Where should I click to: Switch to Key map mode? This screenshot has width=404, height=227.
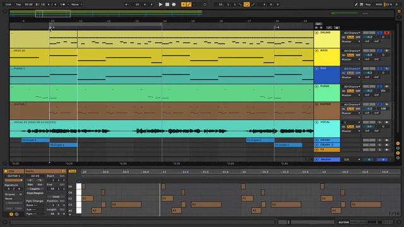(x=368, y=4)
